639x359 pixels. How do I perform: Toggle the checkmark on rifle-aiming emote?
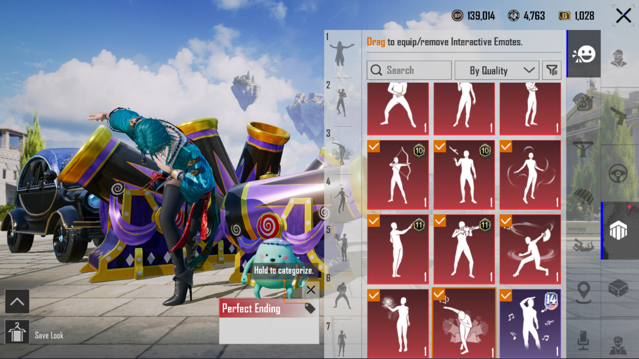[440, 221]
